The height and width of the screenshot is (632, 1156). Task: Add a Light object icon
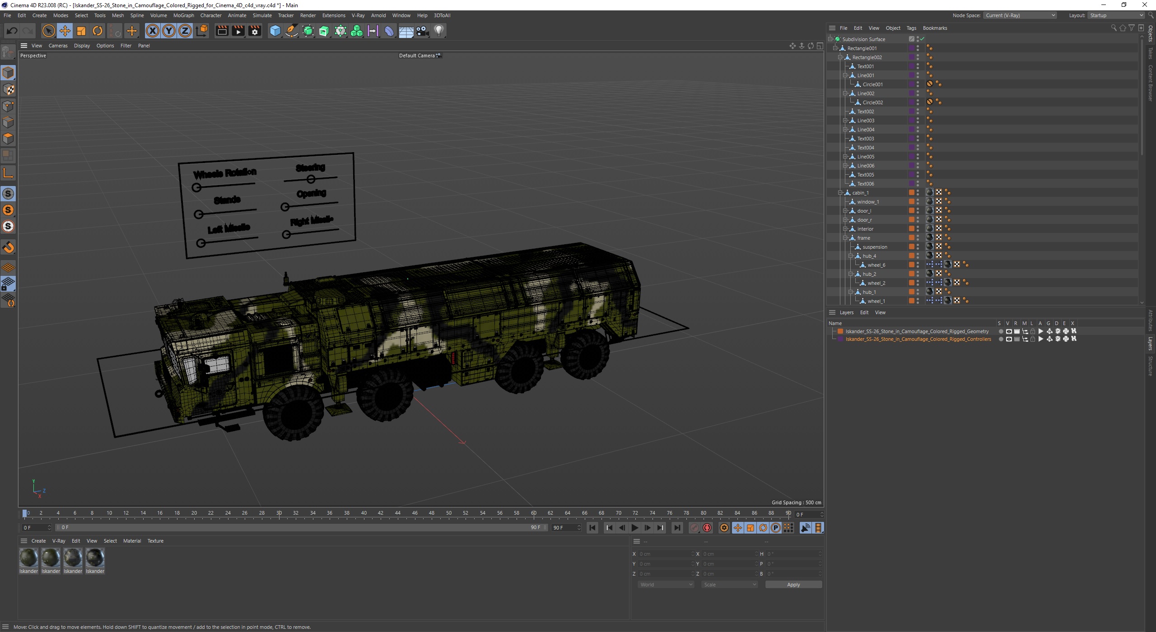pyautogui.click(x=439, y=31)
